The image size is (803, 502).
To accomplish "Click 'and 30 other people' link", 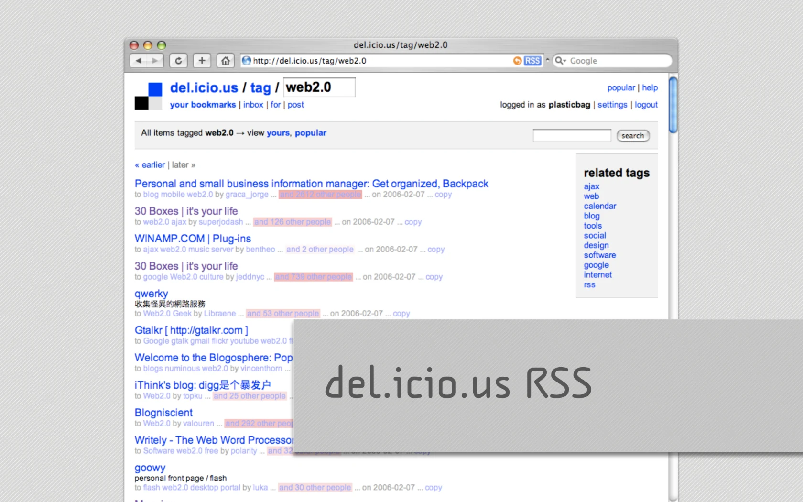I will (315, 488).
